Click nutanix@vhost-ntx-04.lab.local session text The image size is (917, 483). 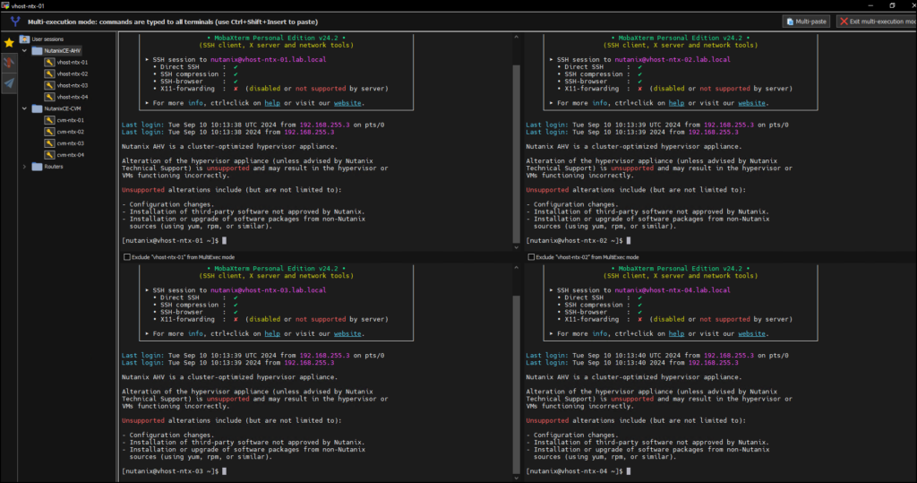[x=673, y=290]
